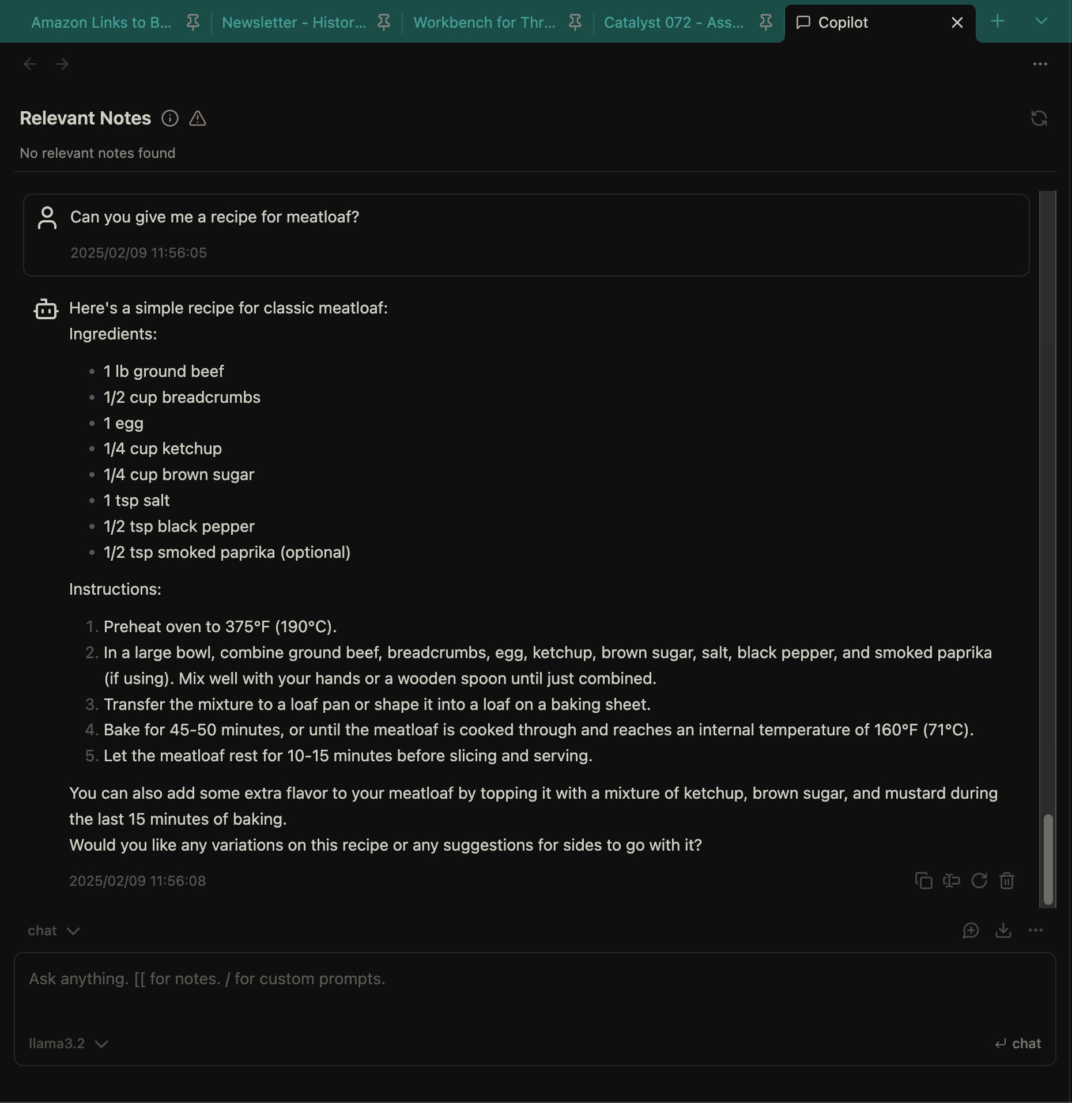The image size is (1072, 1103).
Task: Insert the response into note at cursor
Action: 951,881
